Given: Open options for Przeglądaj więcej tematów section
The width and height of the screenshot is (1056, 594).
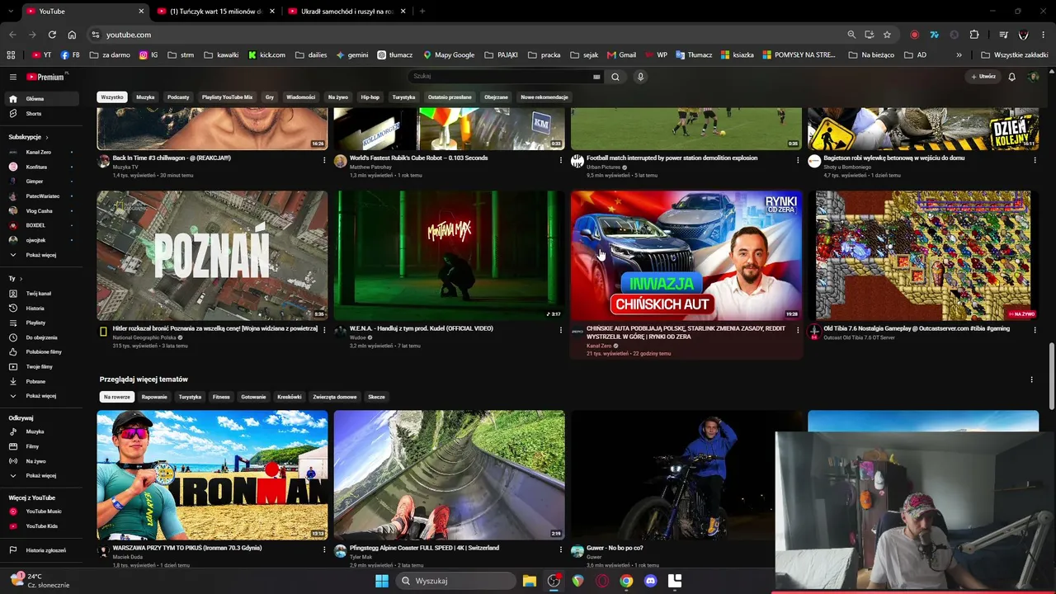Looking at the screenshot, I should (x=1031, y=379).
